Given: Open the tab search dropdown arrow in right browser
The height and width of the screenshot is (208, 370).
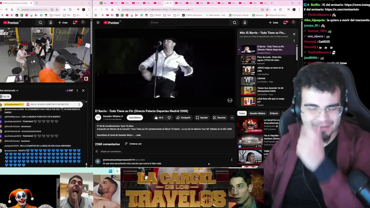Looking at the screenshot, I should [x=96, y=3].
